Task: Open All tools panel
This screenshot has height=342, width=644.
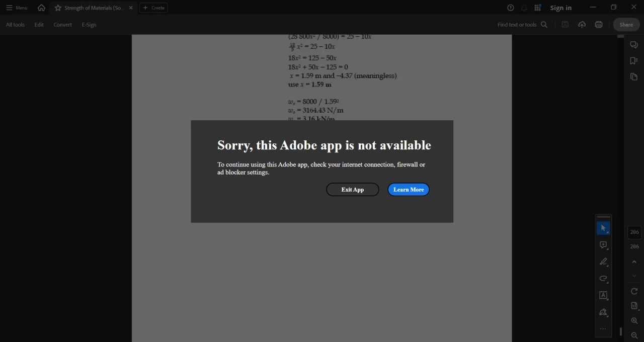Action: tap(15, 25)
